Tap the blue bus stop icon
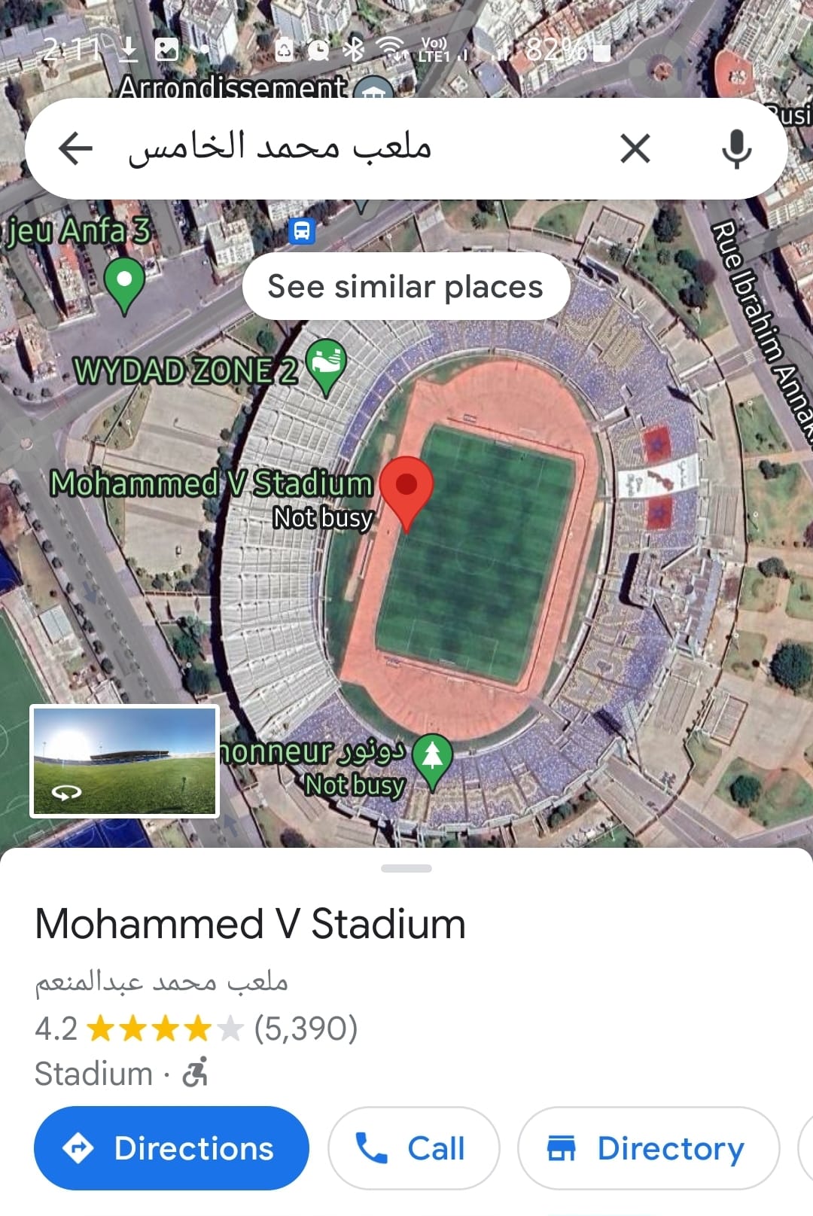 tap(302, 230)
